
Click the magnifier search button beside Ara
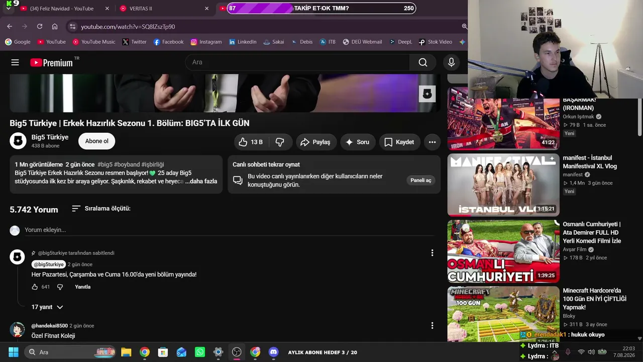pyautogui.click(x=423, y=62)
